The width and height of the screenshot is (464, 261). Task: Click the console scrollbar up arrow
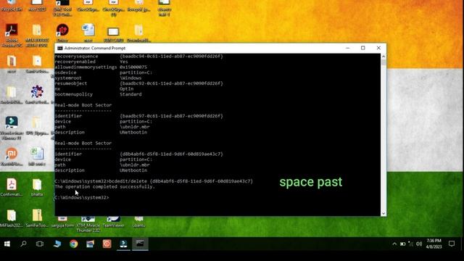coord(384,57)
